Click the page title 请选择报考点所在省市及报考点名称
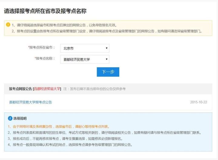Screen dimensions: 218x160 [45, 11]
